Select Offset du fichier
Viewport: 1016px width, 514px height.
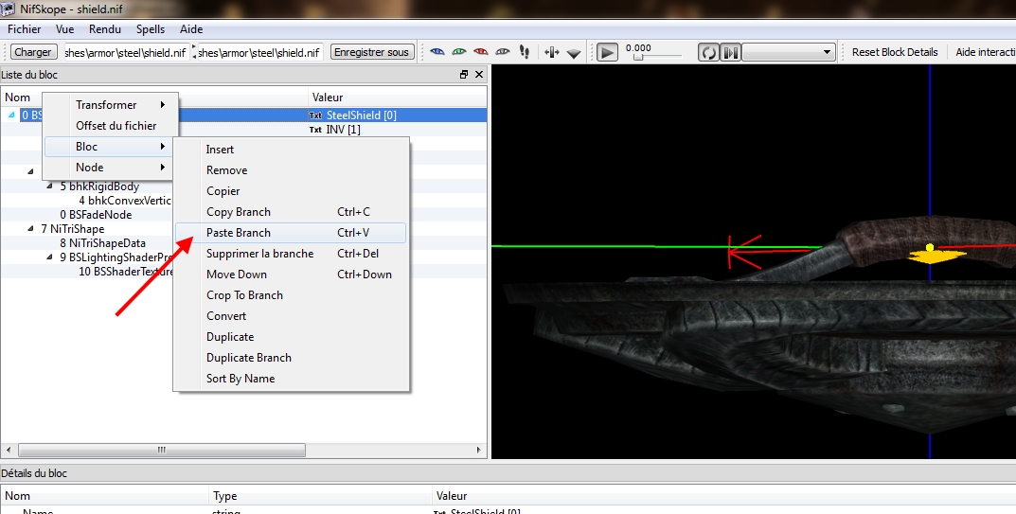click(x=109, y=126)
